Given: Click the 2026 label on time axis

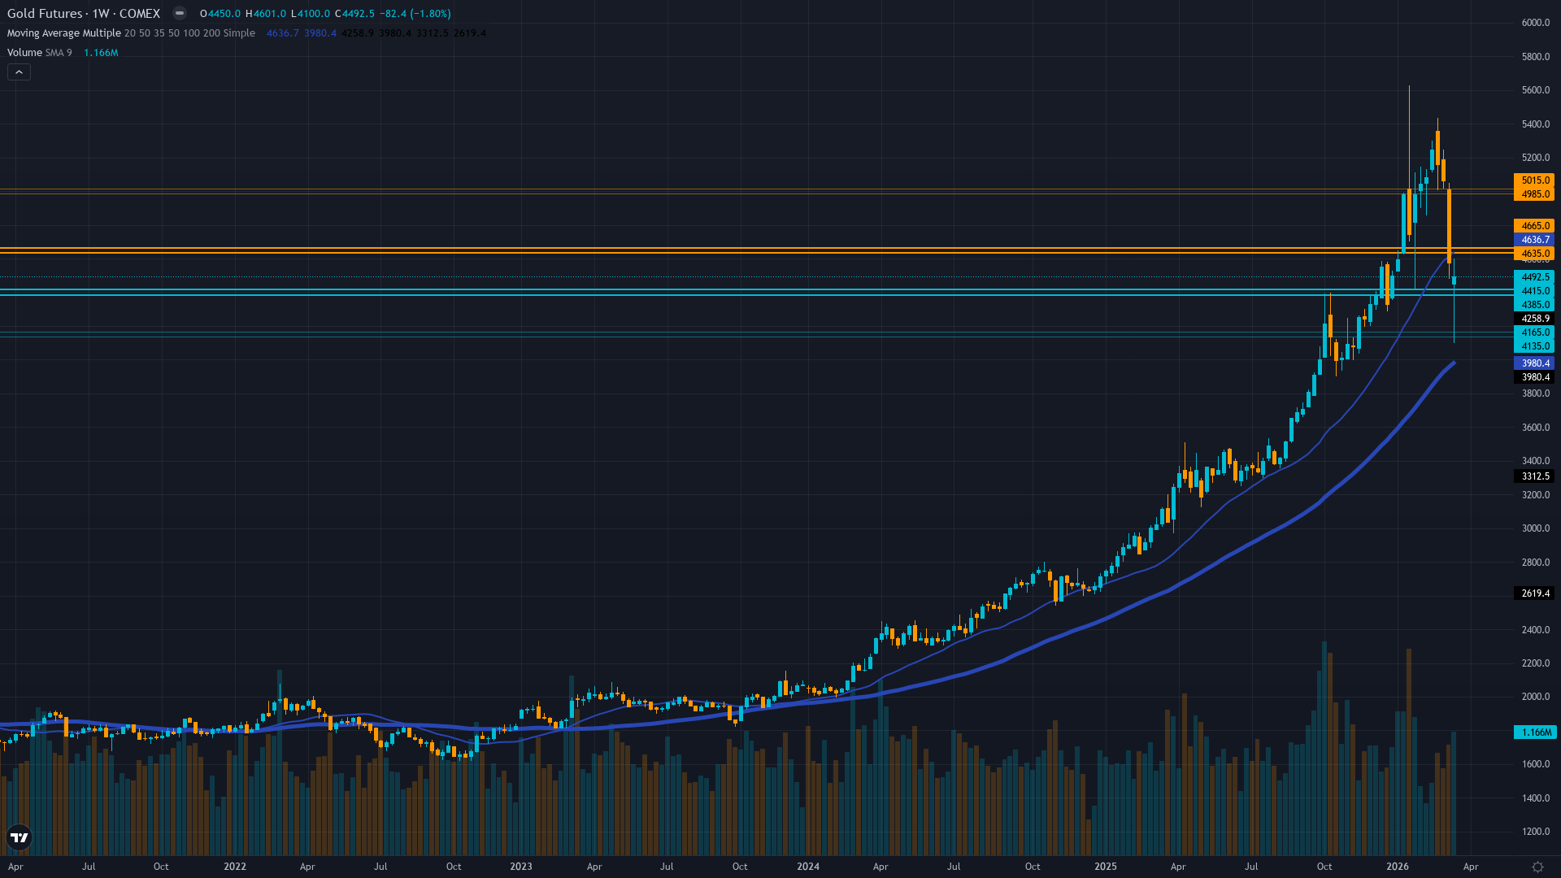Looking at the screenshot, I should click(x=1398, y=867).
